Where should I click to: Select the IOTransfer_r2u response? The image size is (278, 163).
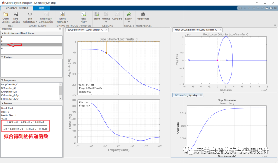(30, 92)
